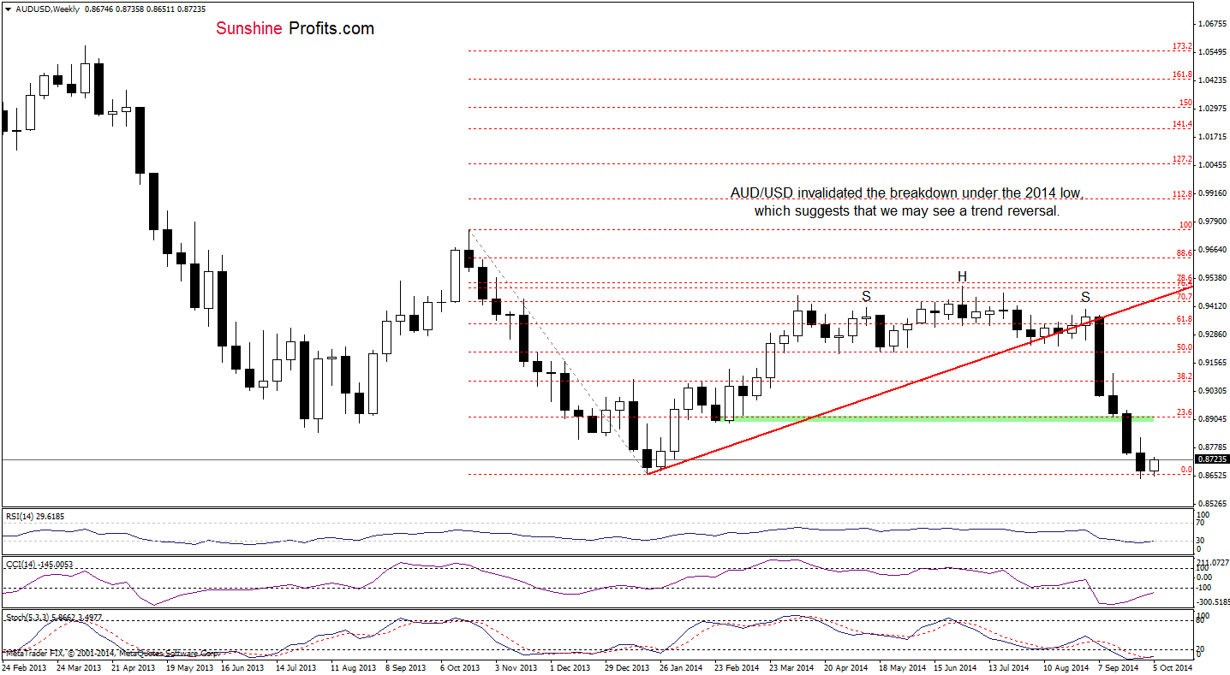Click the 23 Mar 2014 date label
Image resolution: width=1230 pixels, height=675 pixels.
point(790,666)
